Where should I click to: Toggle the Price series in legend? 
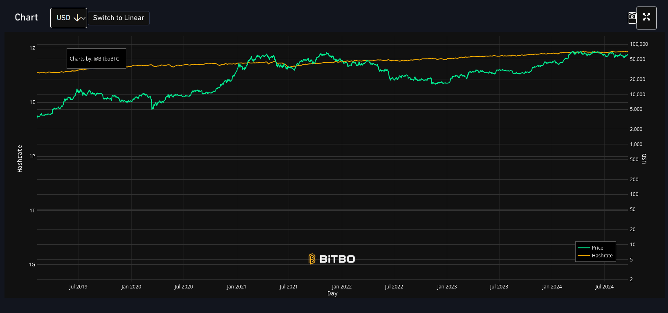pos(597,248)
